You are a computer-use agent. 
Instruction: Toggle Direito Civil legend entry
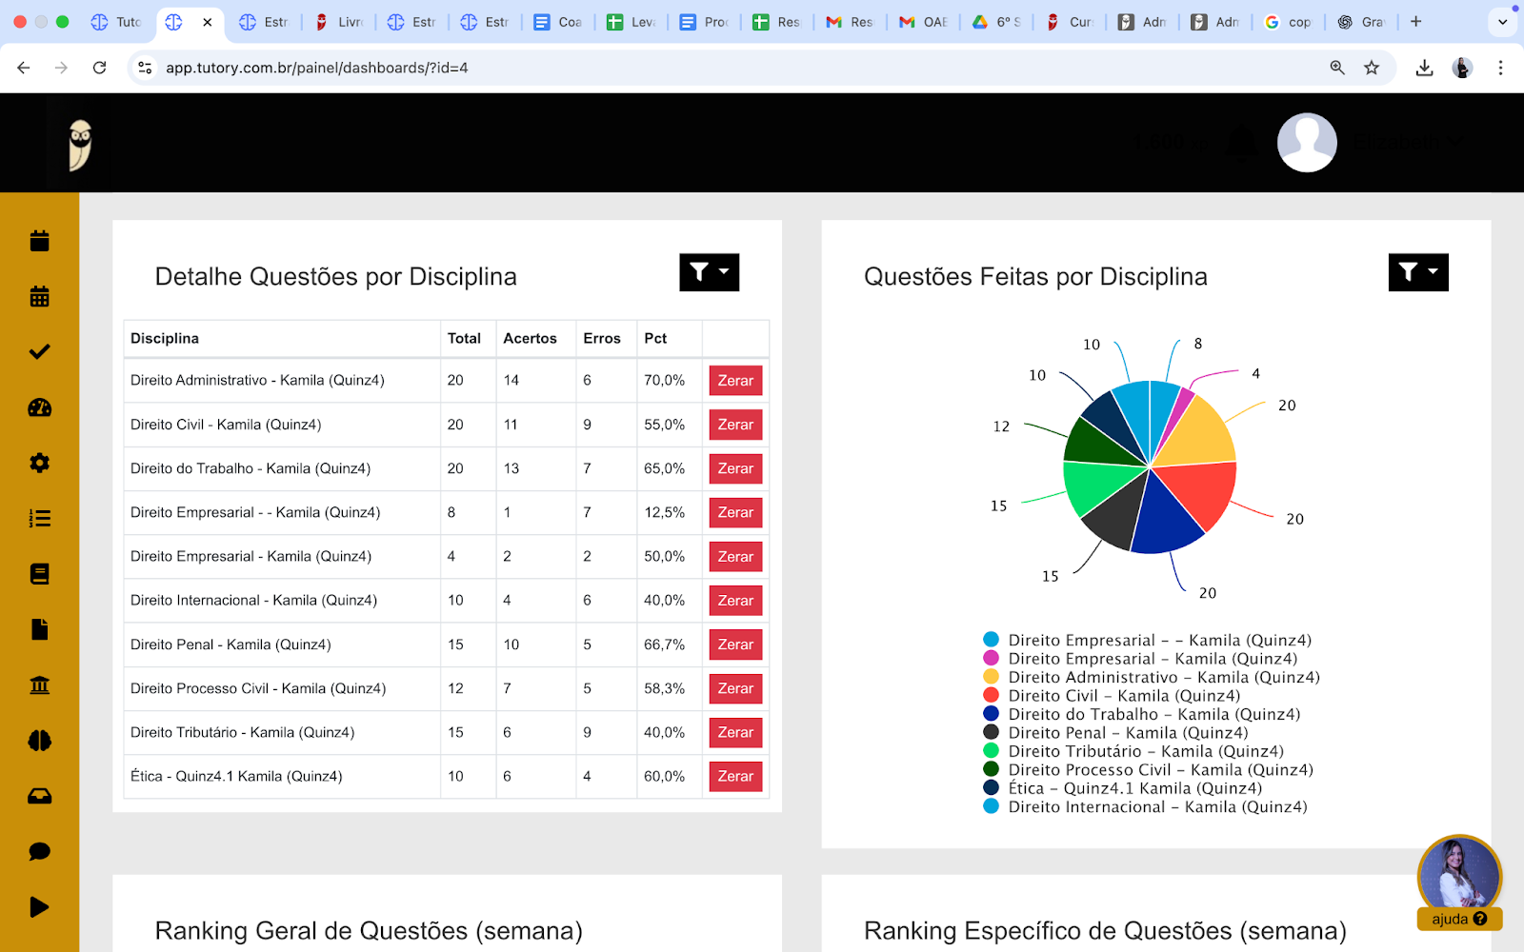1112,695
